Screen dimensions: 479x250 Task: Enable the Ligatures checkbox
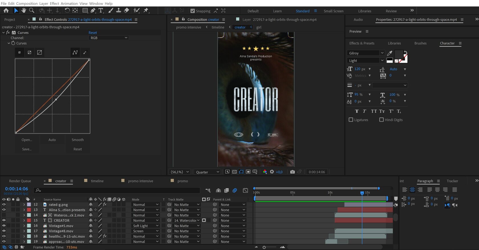[351, 120]
